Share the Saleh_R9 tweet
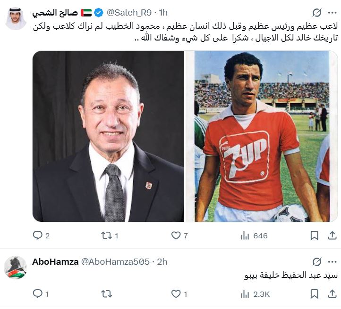The width and height of the screenshot is (341, 309). pyautogui.click(x=332, y=236)
